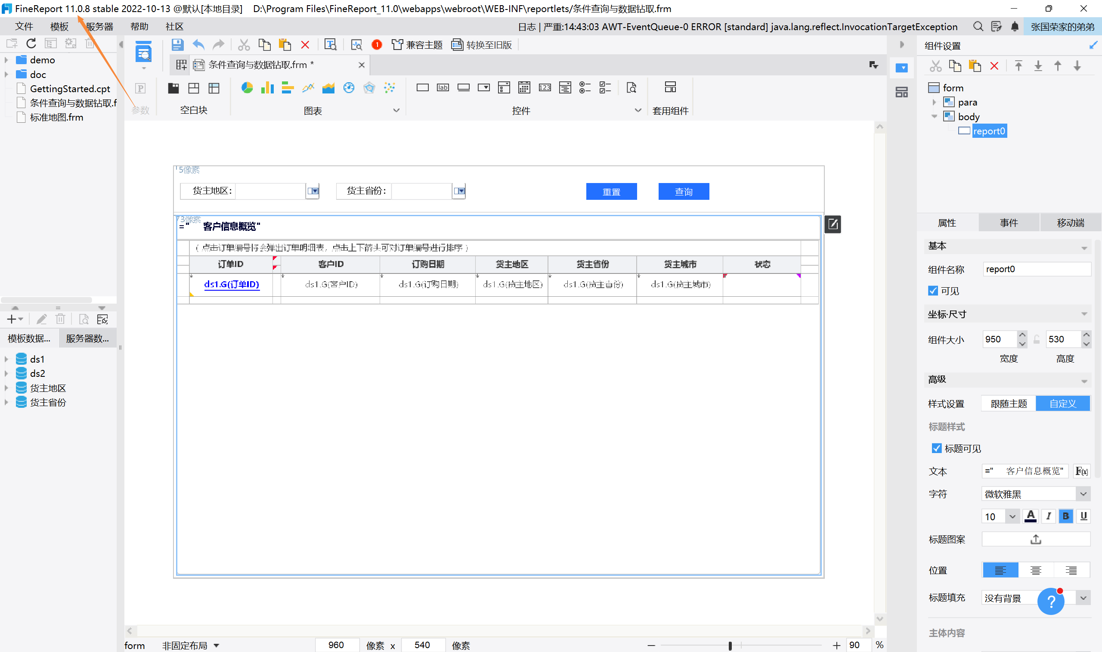Open the 微软雅黑 font dropdown
Viewport: 1102px width, 652px height.
click(1083, 494)
